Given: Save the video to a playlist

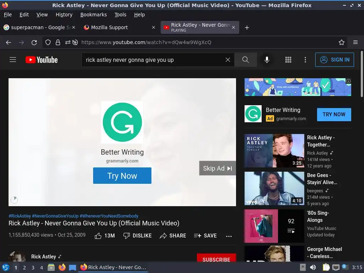Looking at the screenshot, I should tap(205, 236).
